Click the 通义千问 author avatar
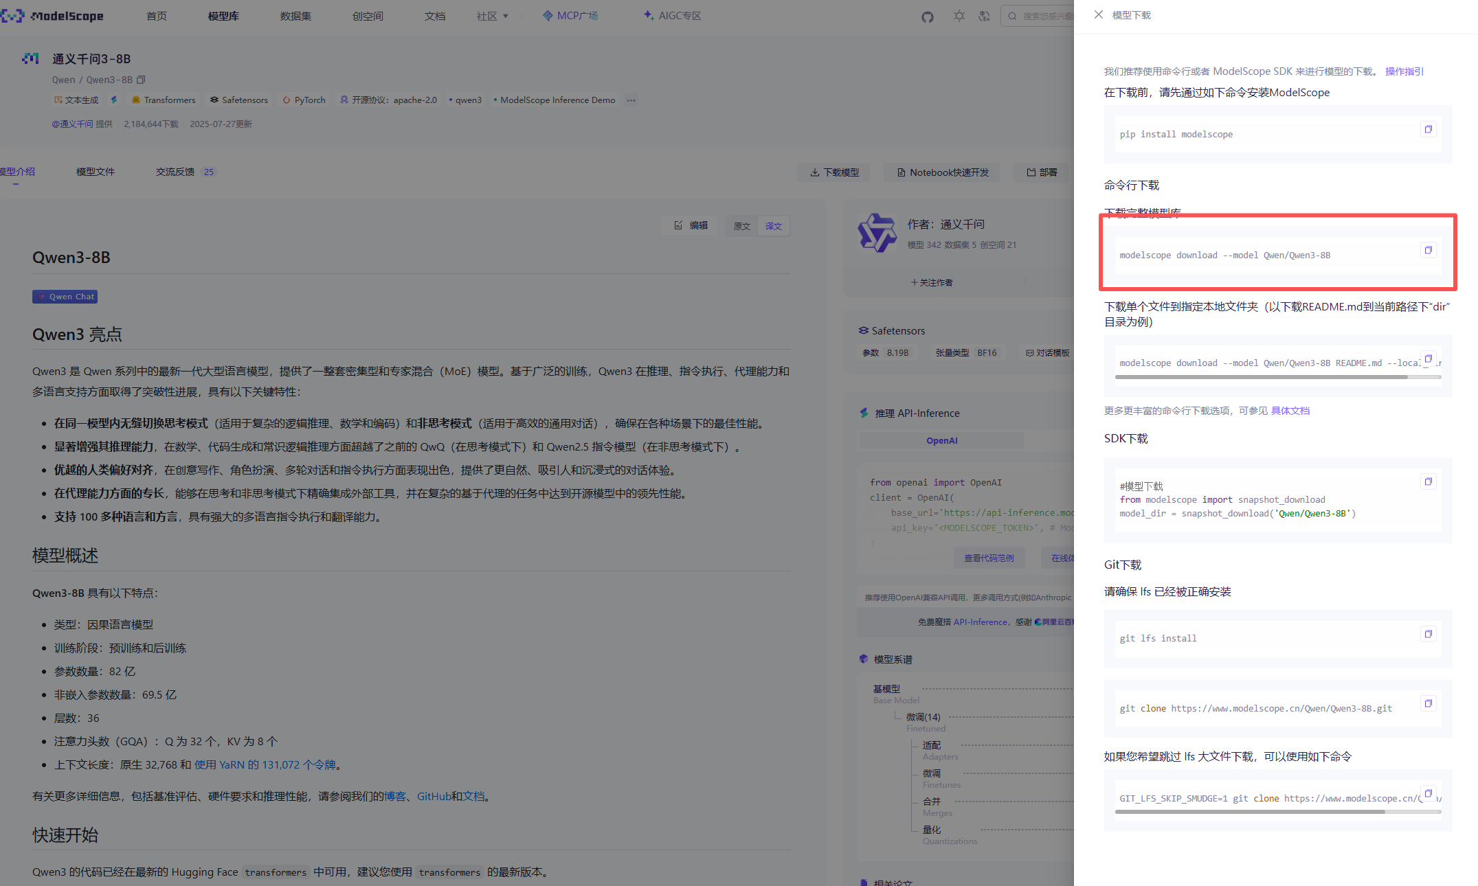The image size is (1478, 886). (x=877, y=233)
